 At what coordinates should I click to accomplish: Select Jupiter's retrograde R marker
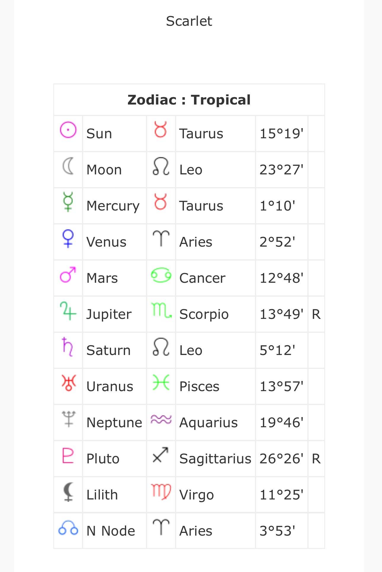coord(316,314)
